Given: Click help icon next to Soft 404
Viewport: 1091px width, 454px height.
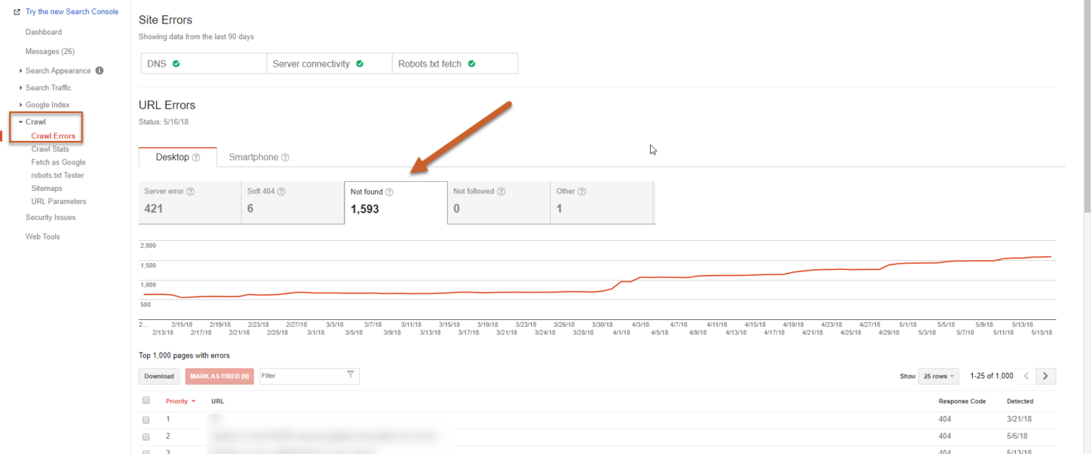Looking at the screenshot, I should 281,192.
